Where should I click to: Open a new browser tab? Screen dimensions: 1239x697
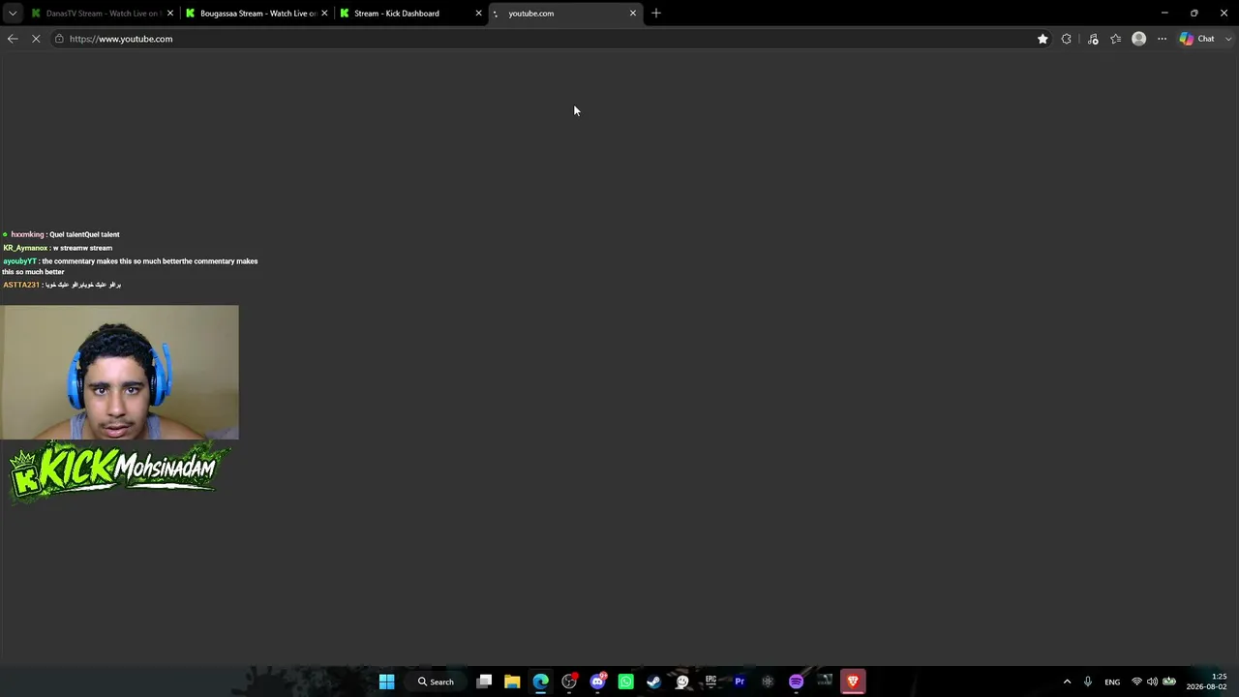pos(656,14)
